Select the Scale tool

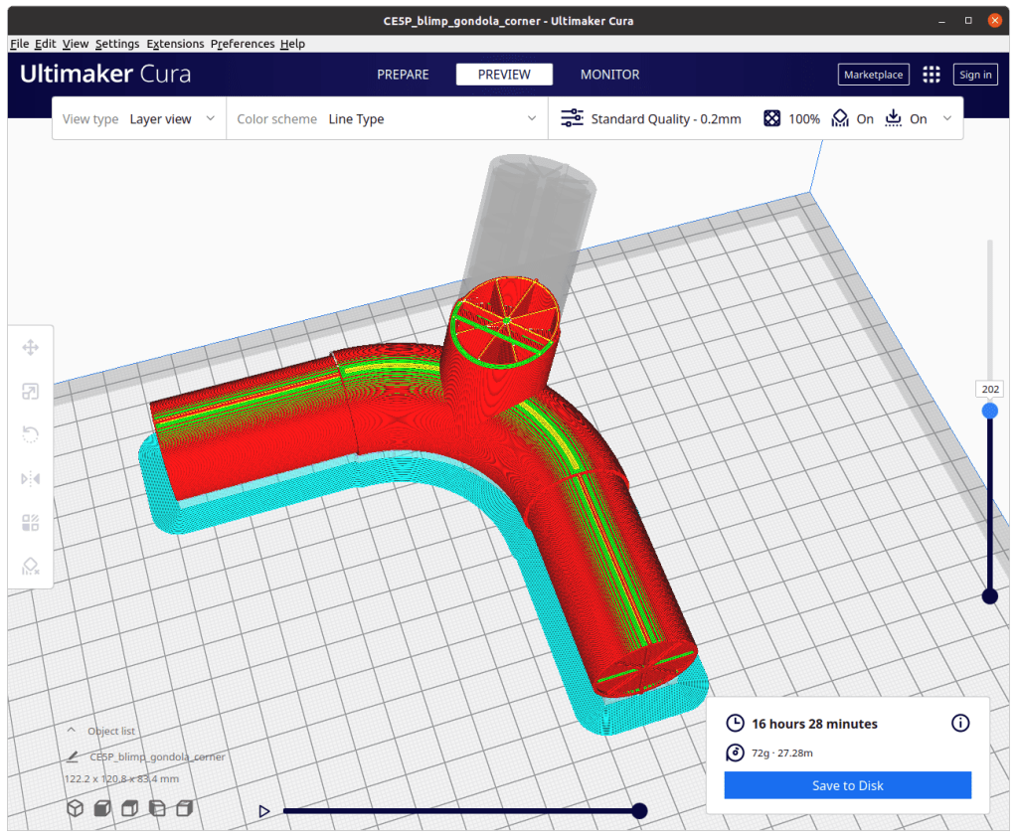click(x=30, y=391)
